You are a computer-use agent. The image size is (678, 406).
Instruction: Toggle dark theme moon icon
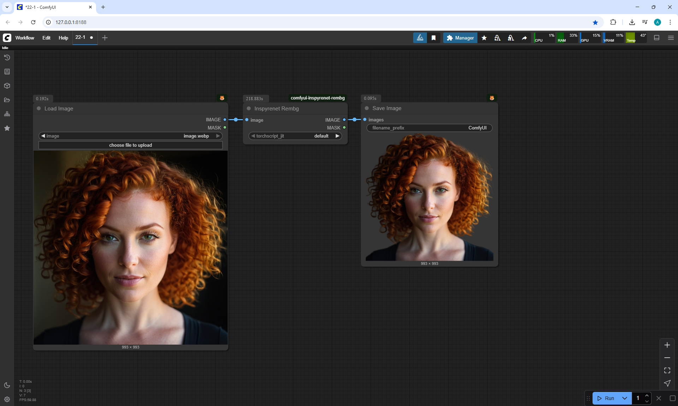[x=7, y=385]
